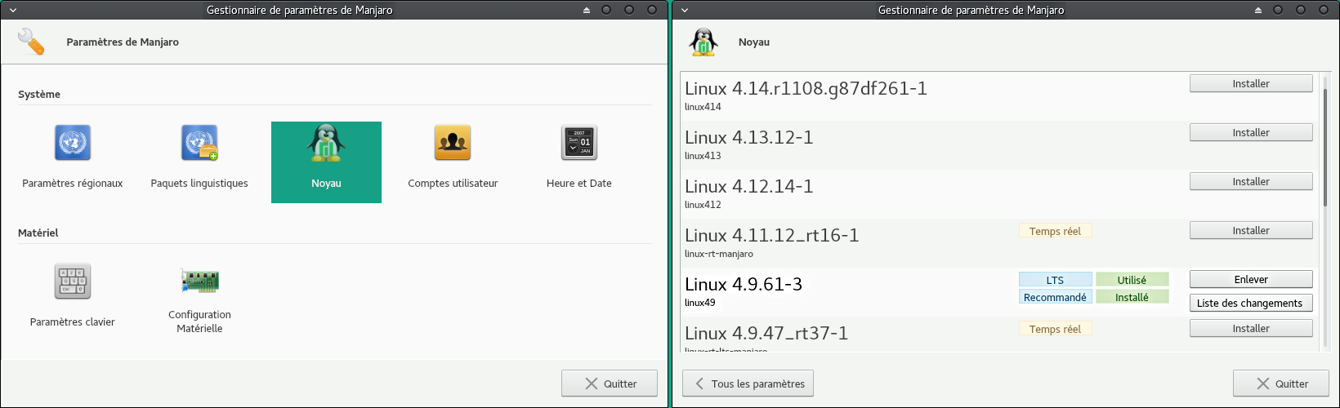
Task: Open Configuration Matérielle hardware icon
Action: coord(199,282)
